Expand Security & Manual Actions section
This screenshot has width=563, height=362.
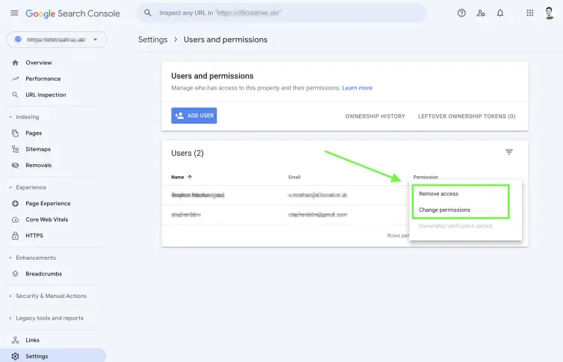[x=10, y=296]
